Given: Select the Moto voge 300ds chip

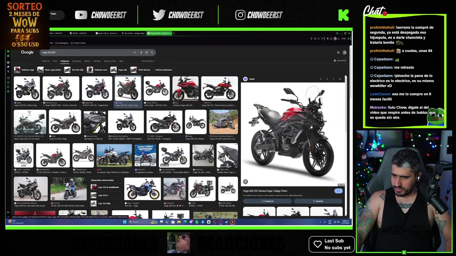Looking at the screenshot, I should point(49,70).
